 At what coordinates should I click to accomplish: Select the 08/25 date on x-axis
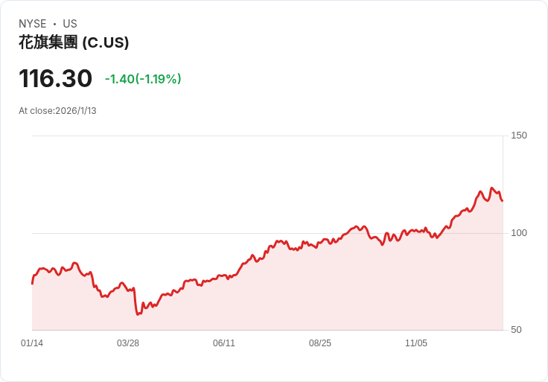320,343
